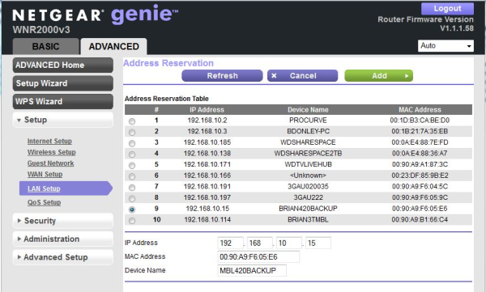Expand the Administration section
Image resolution: width=486 pixels, height=292 pixels.
tap(63, 239)
